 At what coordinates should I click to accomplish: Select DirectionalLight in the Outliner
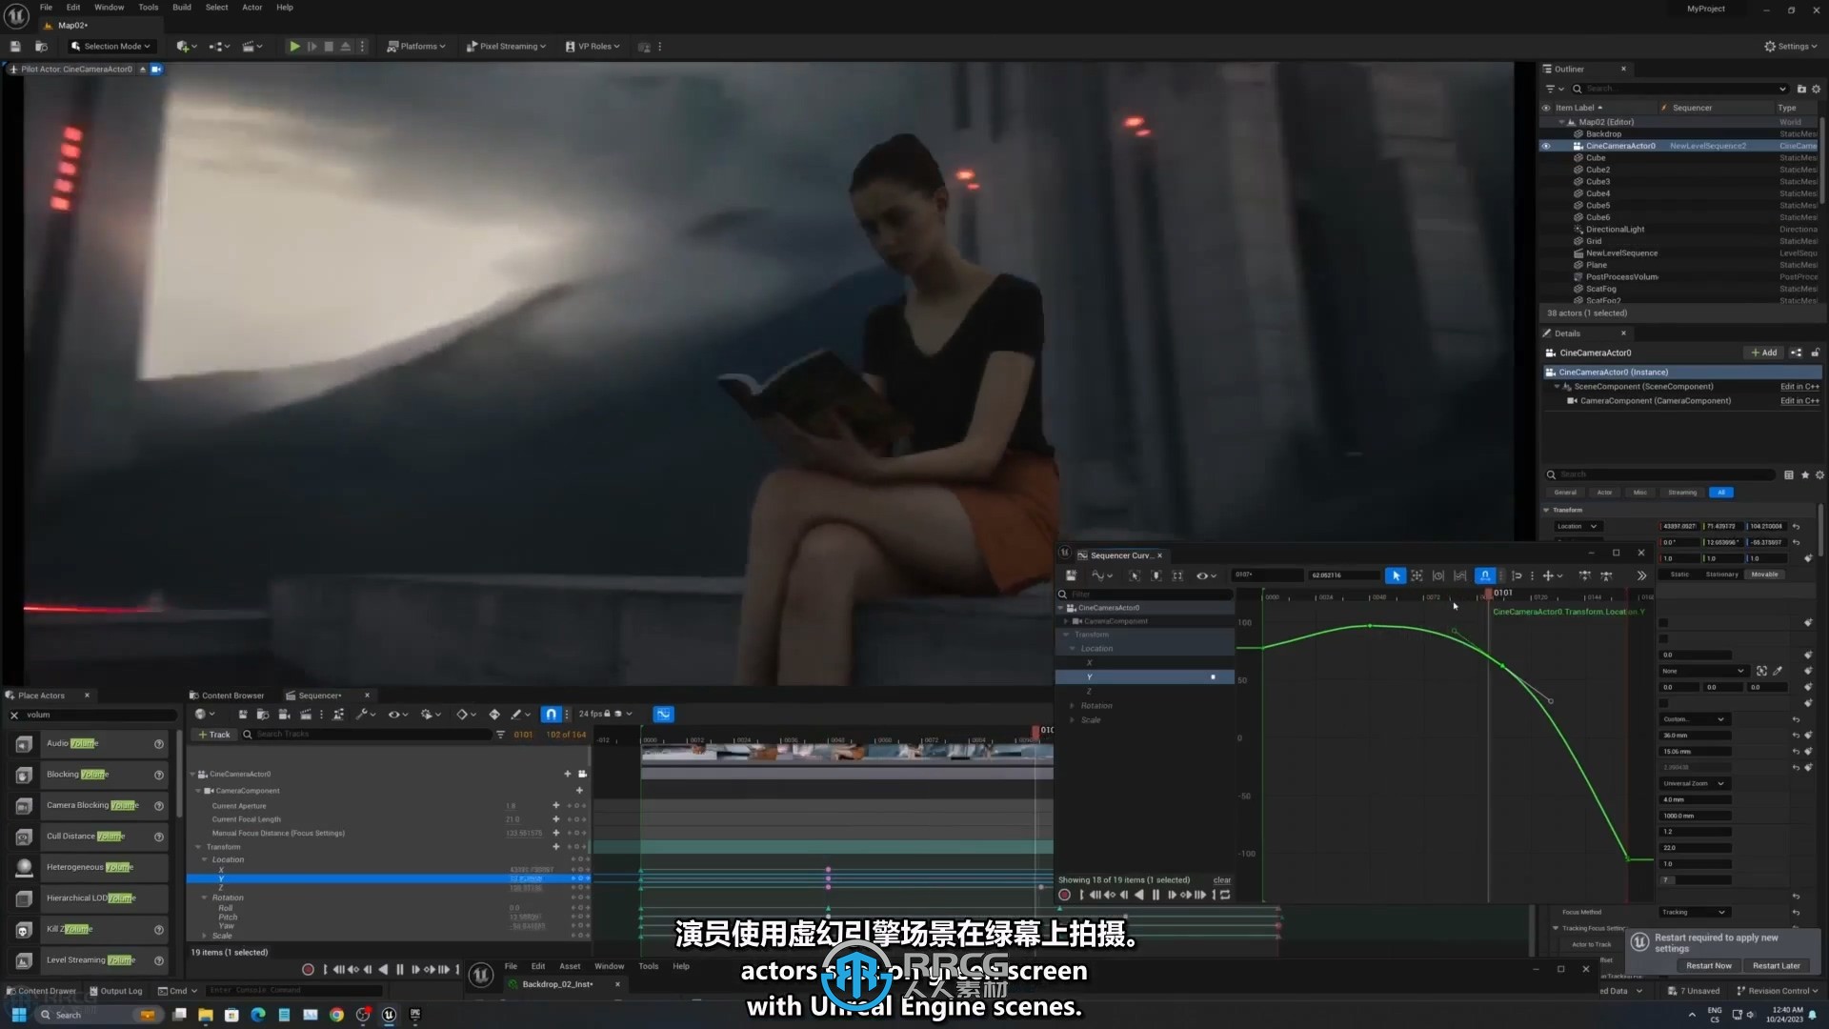coord(1615,230)
